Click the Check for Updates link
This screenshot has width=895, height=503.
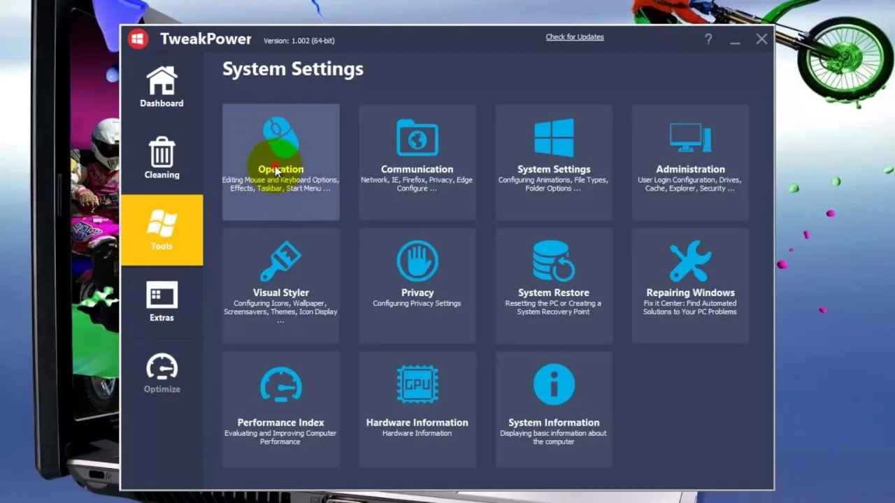coord(575,37)
